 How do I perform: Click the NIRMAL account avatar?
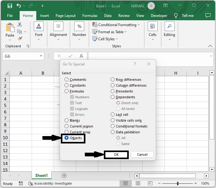151,6
